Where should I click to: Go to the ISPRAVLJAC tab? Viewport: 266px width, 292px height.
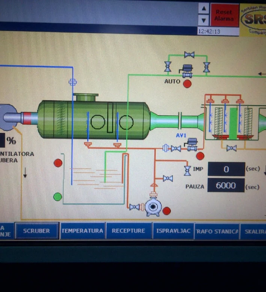point(173,231)
